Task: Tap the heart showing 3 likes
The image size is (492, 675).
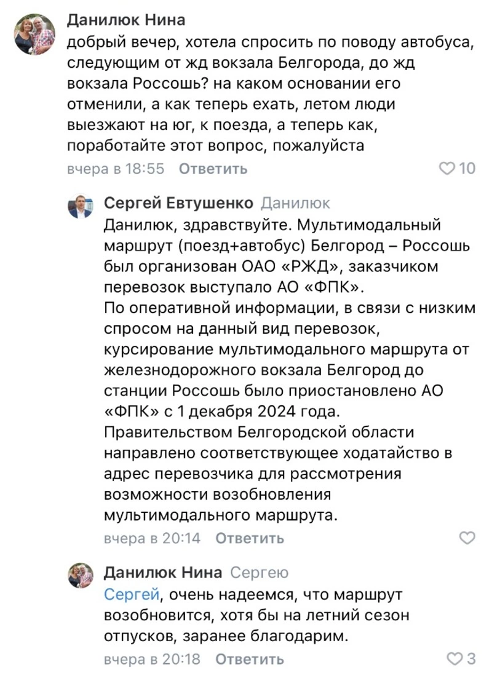Action: (x=454, y=658)
